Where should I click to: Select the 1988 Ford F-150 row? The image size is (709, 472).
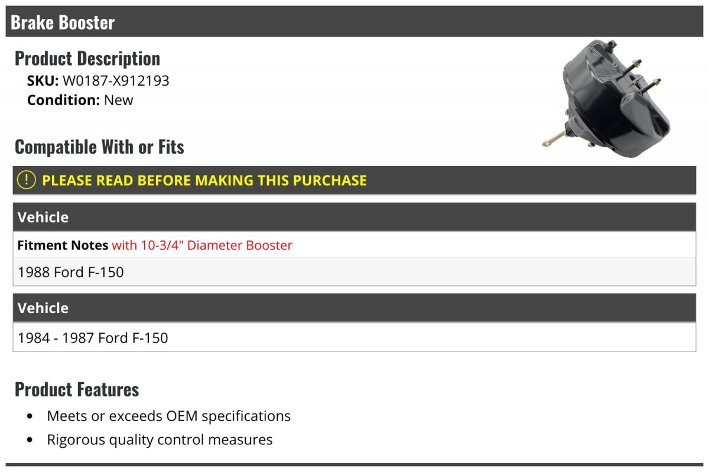(x=354, y=272)
